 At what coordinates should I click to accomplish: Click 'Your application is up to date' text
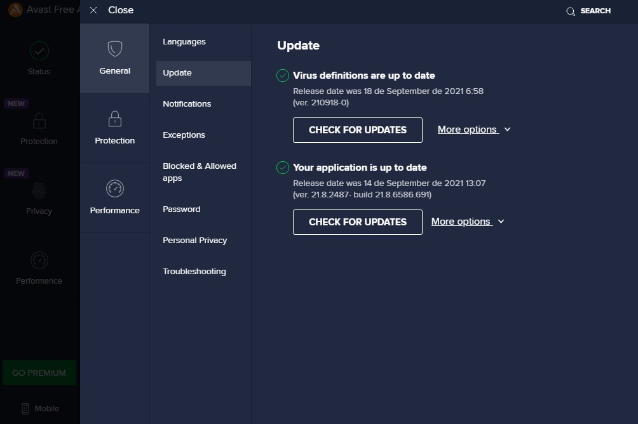(x=360, y=168)
